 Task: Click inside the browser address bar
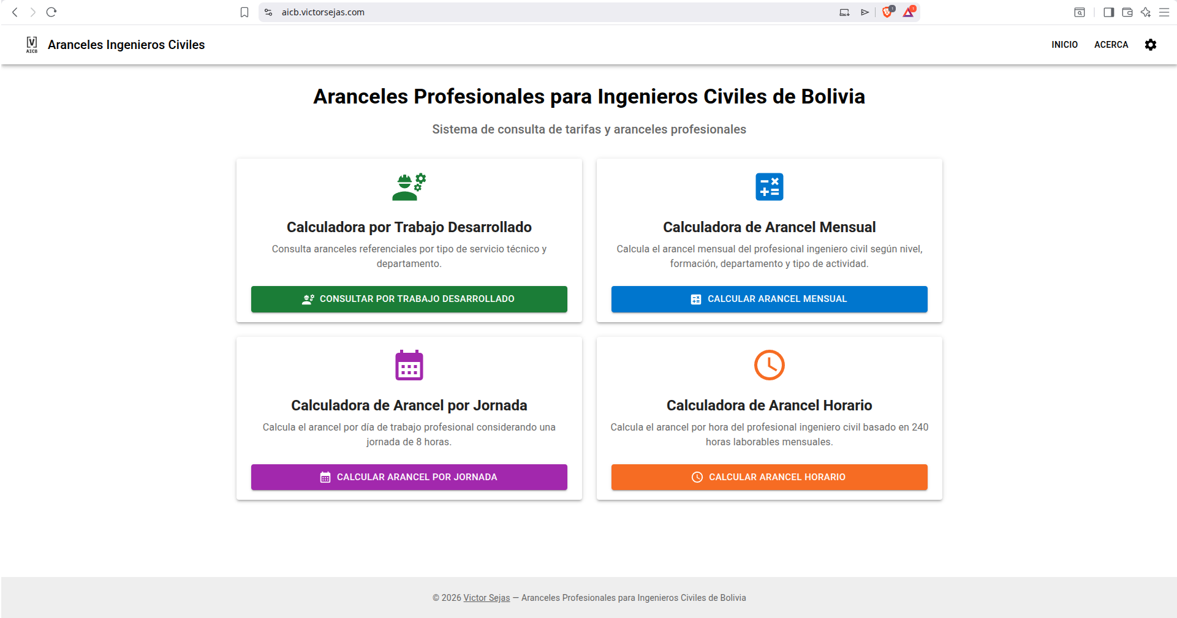coord(368,12)
